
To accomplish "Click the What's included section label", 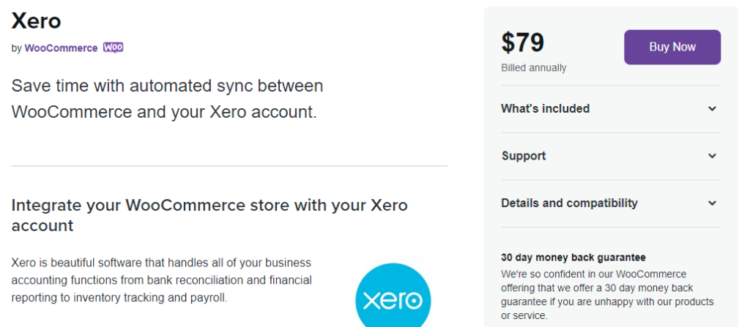I will coord(545,109).
